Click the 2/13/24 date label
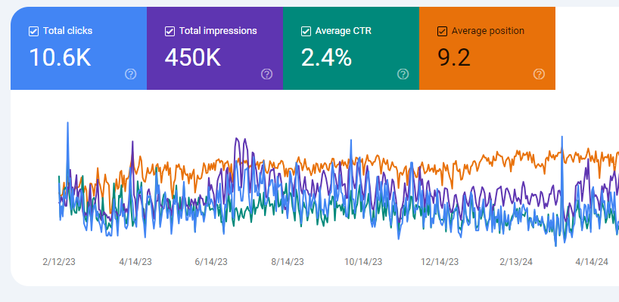619x302 pixels. click(516, 262)
